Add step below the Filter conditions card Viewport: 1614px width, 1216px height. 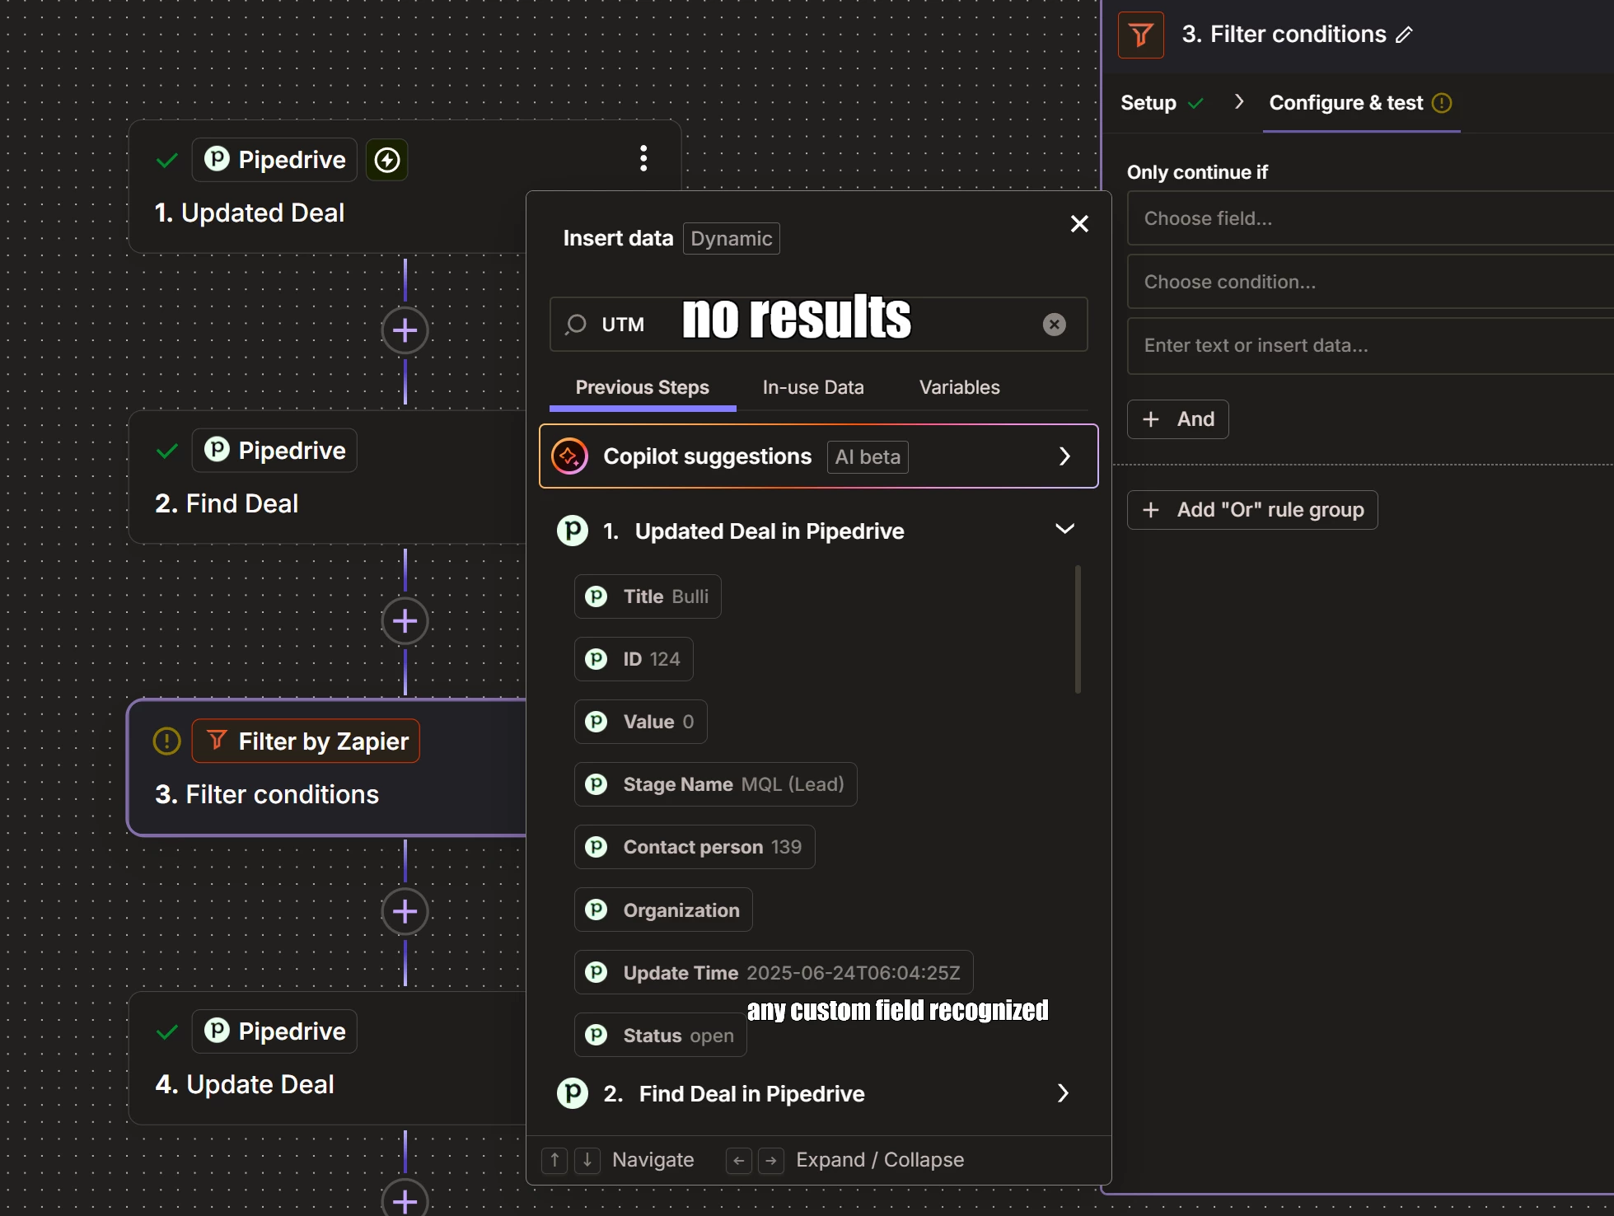(405, 911)
